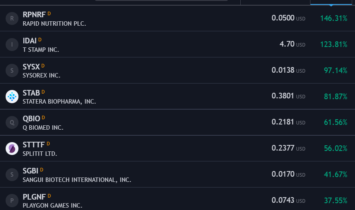The height and width of the screenshot is (210, 355).
Task: Click the SYSX round logo icon
Action: 12,70
